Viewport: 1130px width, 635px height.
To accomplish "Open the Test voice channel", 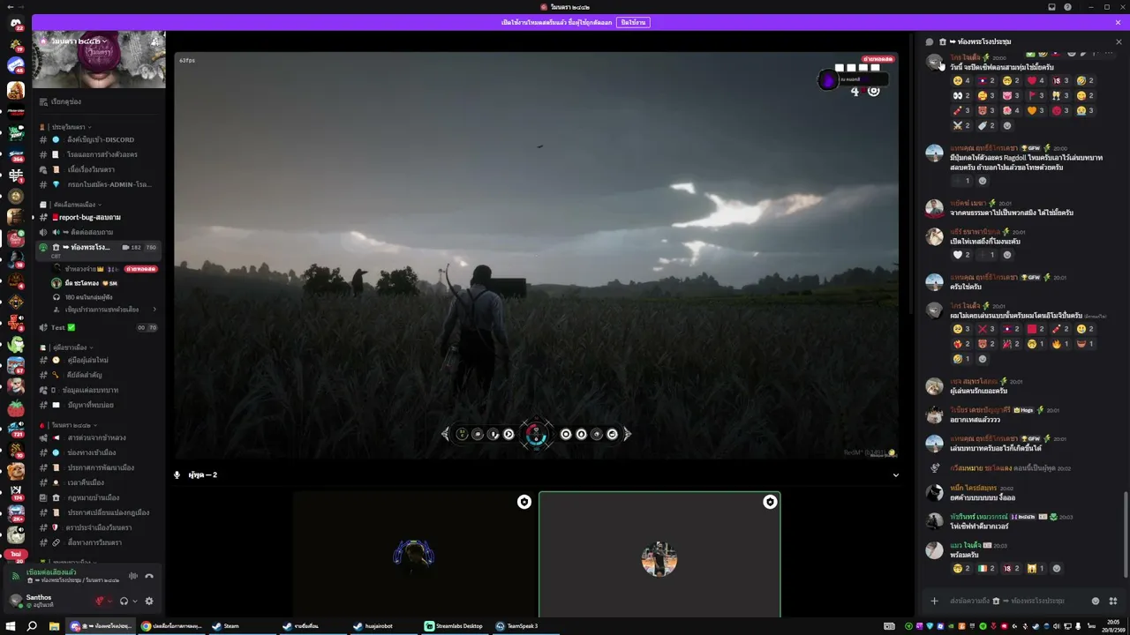I will [x=99, y=327].
